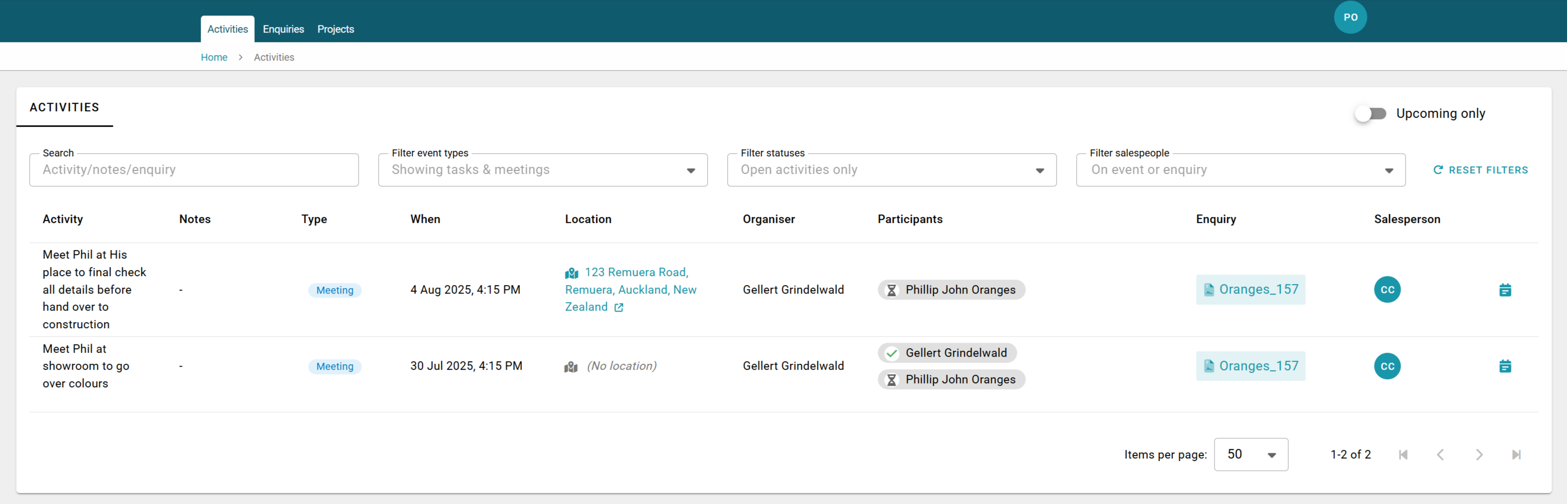
Task: Click document icon on Oranges_157 in 4 Aug row
Action: pos(1208,290)
